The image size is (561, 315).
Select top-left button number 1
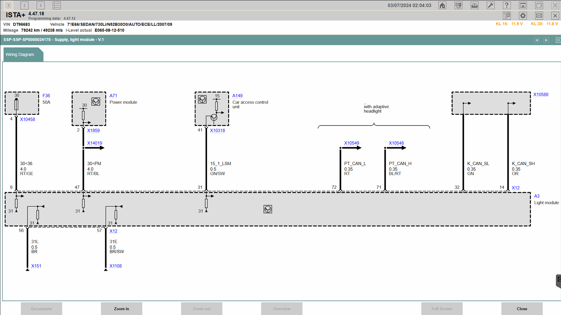click(x=8, y=5)
